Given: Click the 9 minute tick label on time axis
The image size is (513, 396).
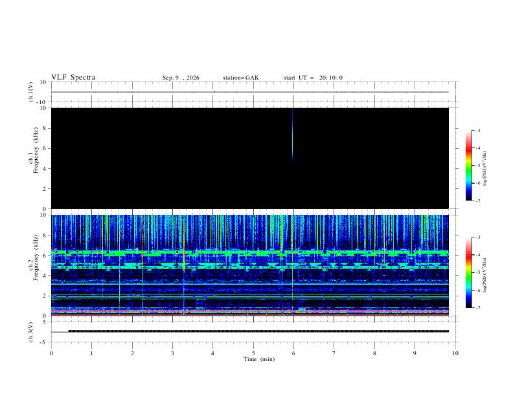Looking at the screenshot, I should 415,353.
